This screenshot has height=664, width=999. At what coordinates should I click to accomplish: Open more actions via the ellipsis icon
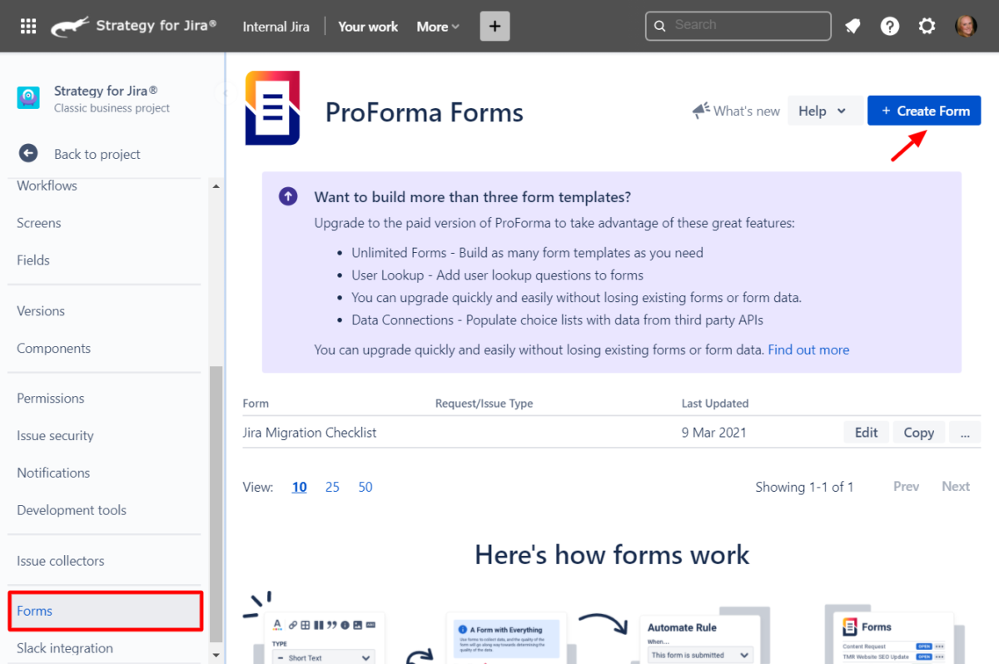click(x=965, y=432)
